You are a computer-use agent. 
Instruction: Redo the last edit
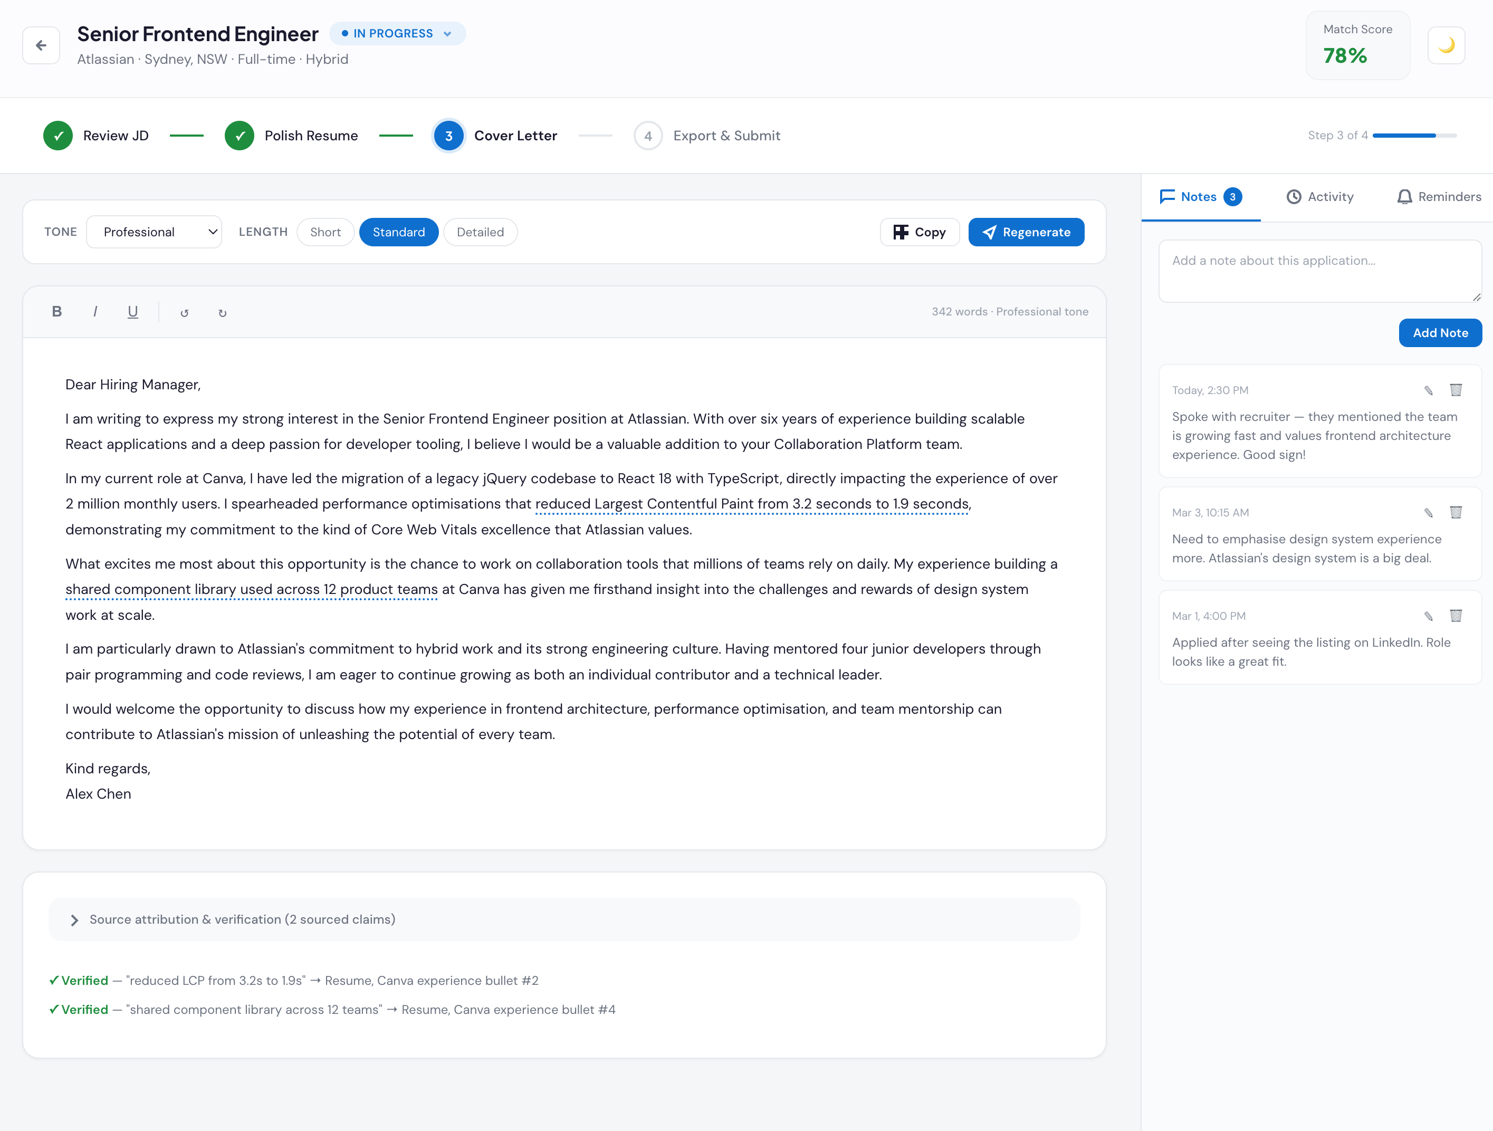[x=223, y=311]
